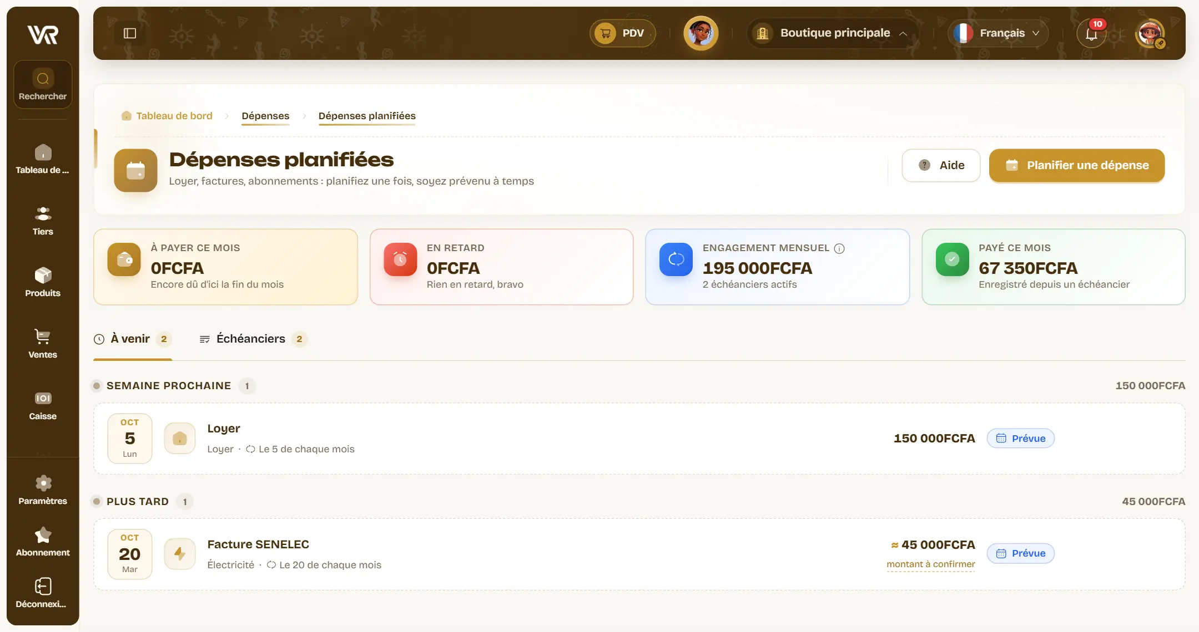This screenshot has height=632, width=1199.
Task: Click the OCT 5 Lun date tile
Action: 130,439
